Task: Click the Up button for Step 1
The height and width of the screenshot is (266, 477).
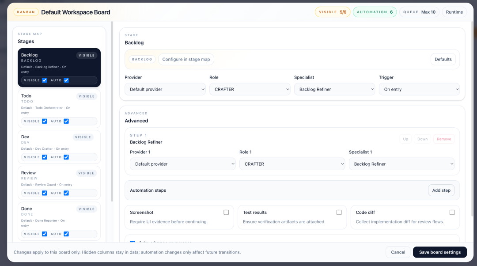Action: pyautogui.click(x=405, y=139)
